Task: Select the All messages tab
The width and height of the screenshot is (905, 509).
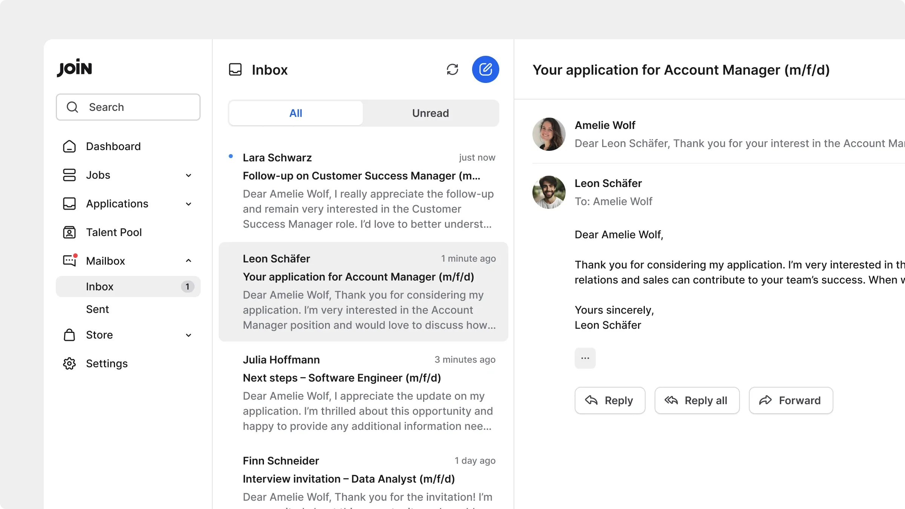Action: pos(296,113)
